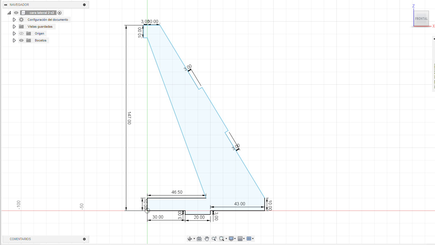
Task: Click the plus button on Comentarios bar
Action: (84, 239)
